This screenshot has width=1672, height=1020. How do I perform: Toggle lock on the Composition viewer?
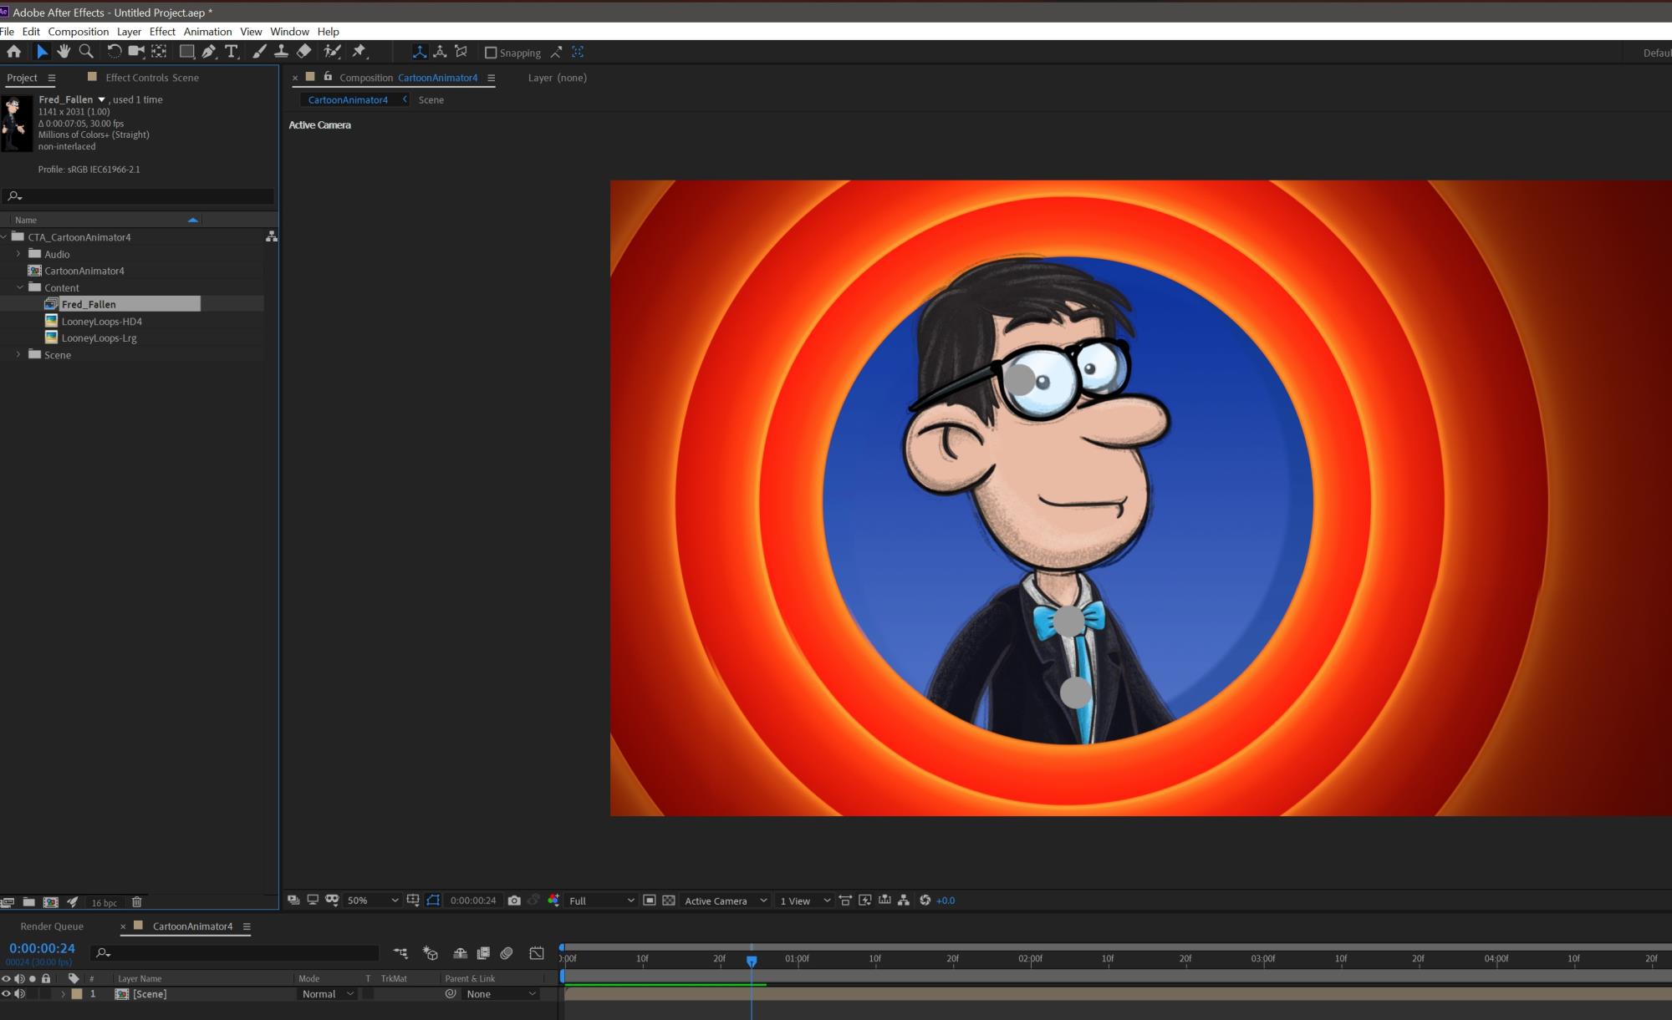[329, 77]
